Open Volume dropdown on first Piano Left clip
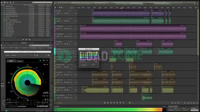Image resolution: width=200 pixels, height=112 pixels. tap(107, 71)
